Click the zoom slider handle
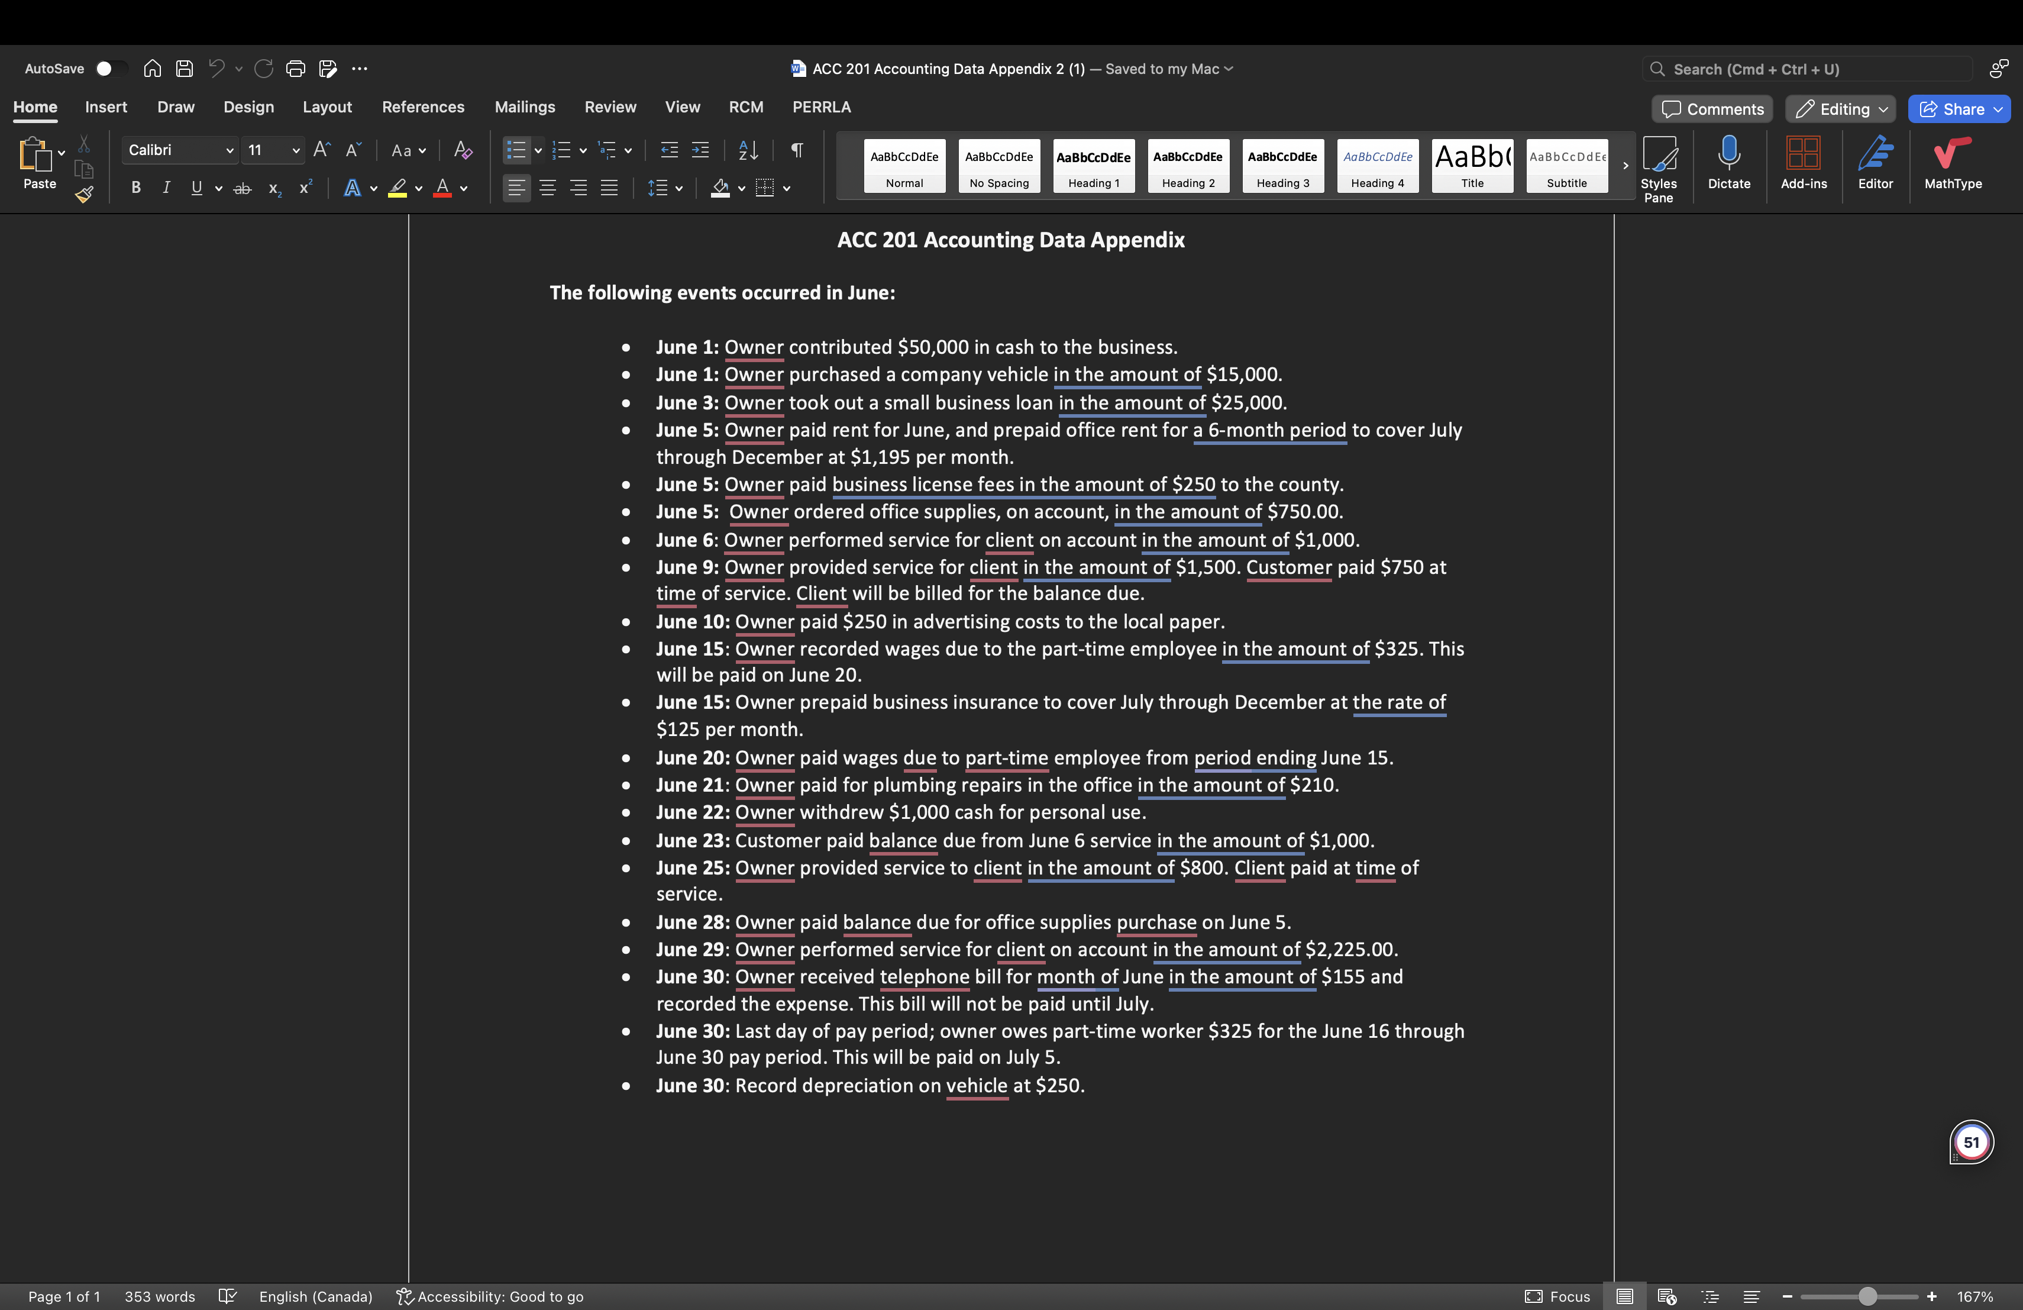The image size is (2023, 1310). [1867, 1296]
